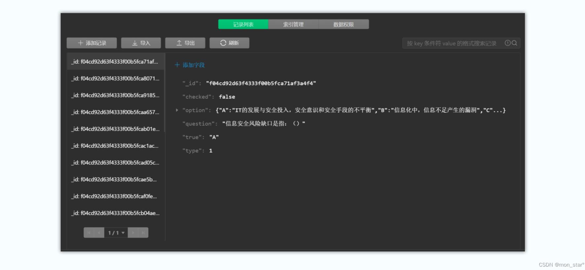Select record f04cd92d63f4333f00b5fcae5b...
Screen dimensions: 585x270
116,179
